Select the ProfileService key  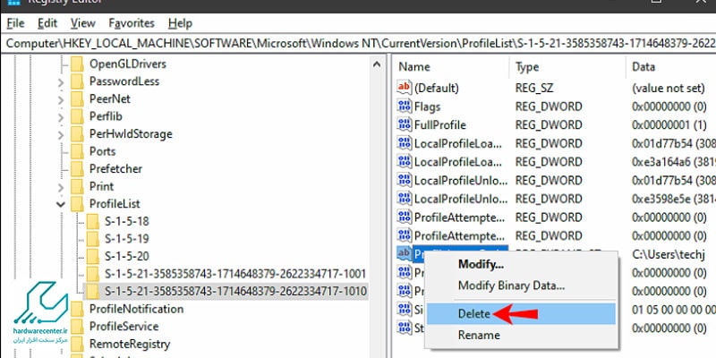pyautogui.click(x=124, y=327)
